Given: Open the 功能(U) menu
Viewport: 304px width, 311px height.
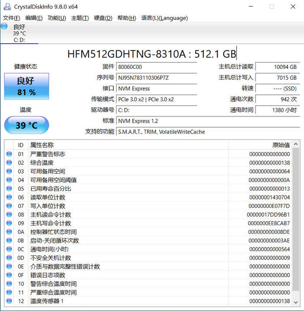Looking at the screenshot, I should 57,18.
